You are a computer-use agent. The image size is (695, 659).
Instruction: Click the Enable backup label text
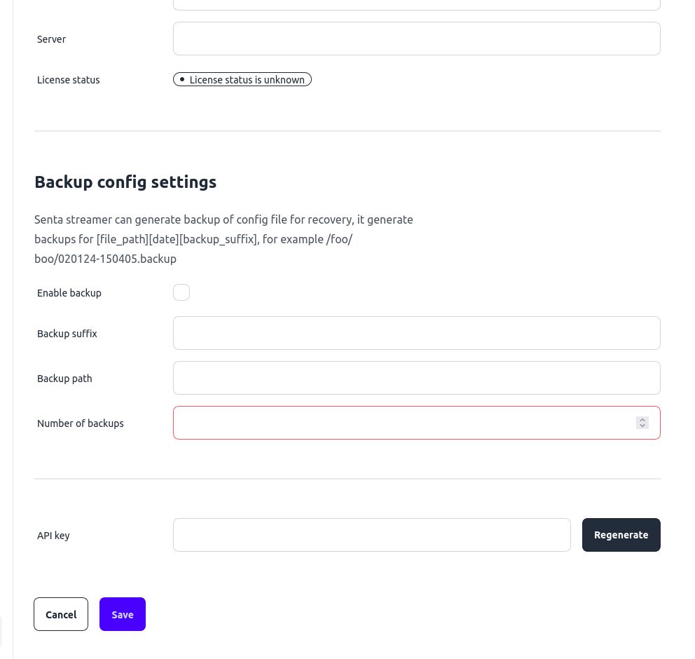[x=69, y=293]
